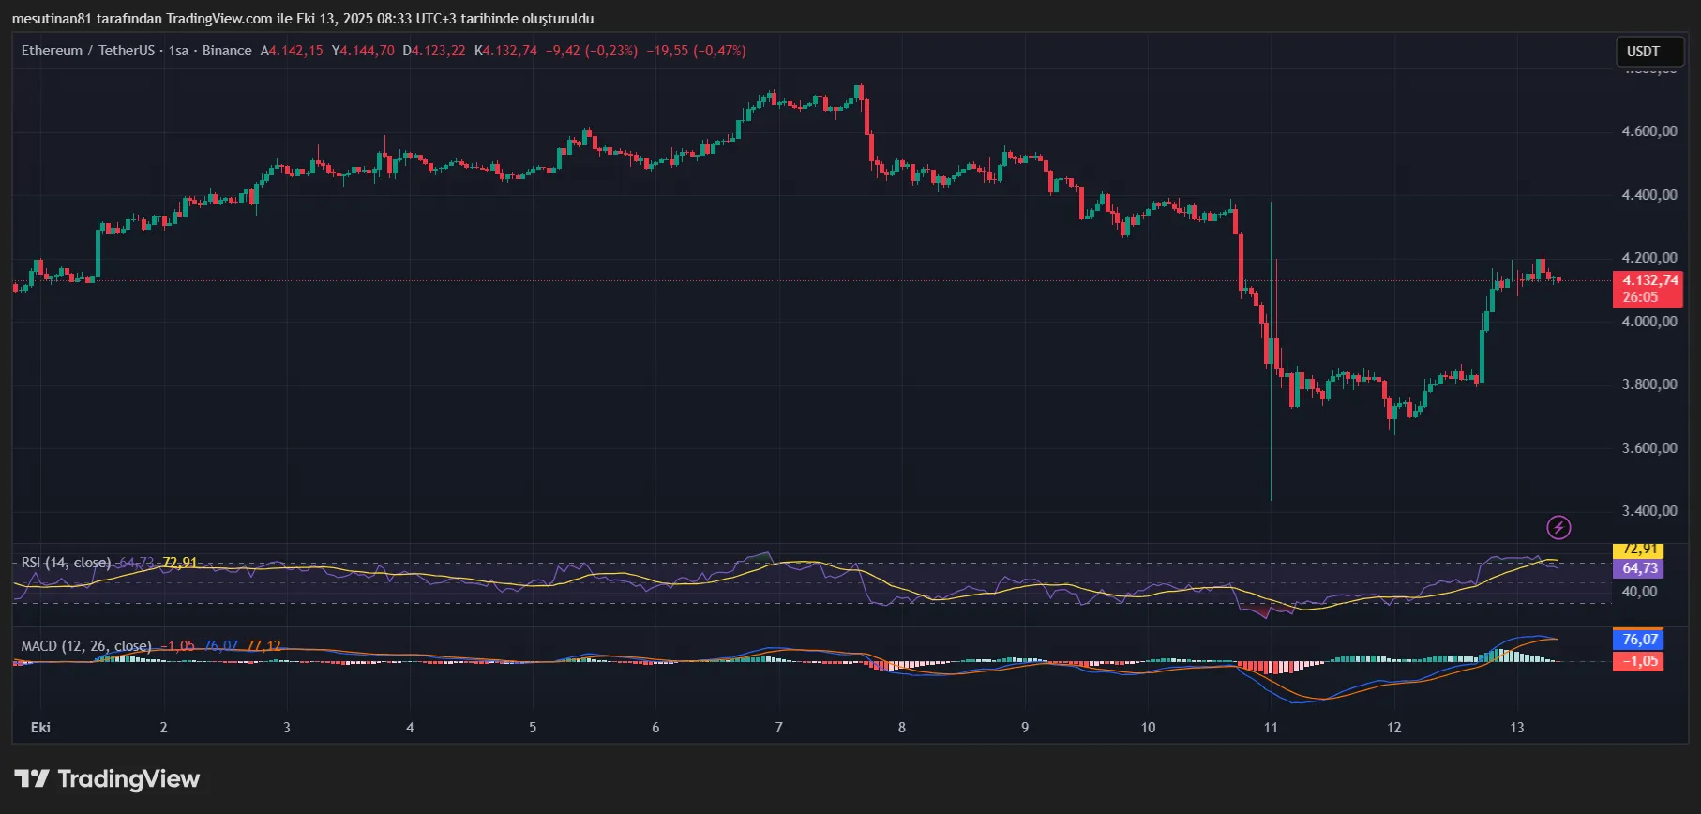Click the Ethereum / TetherUS symbol title
The width and height of the screenshot is (1701, 814).
tap(87, 51)
